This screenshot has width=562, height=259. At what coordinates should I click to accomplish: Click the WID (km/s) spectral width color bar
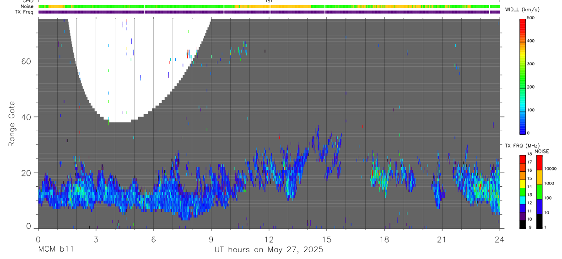523,76
